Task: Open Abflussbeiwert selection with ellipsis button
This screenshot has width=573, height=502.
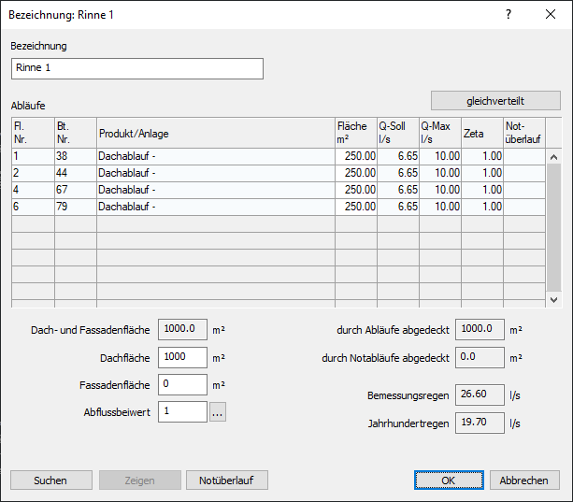Action: [218, 412]
